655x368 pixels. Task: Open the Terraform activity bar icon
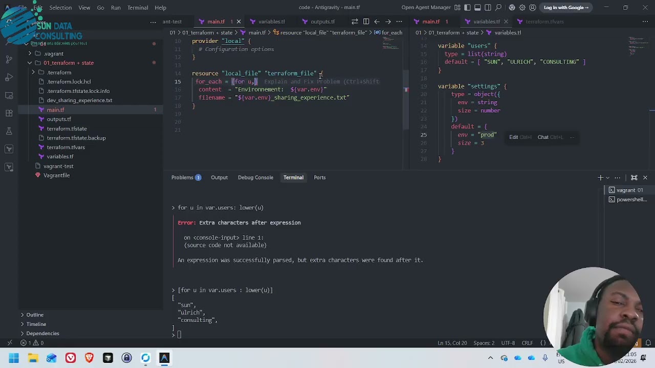pos(9,149)
